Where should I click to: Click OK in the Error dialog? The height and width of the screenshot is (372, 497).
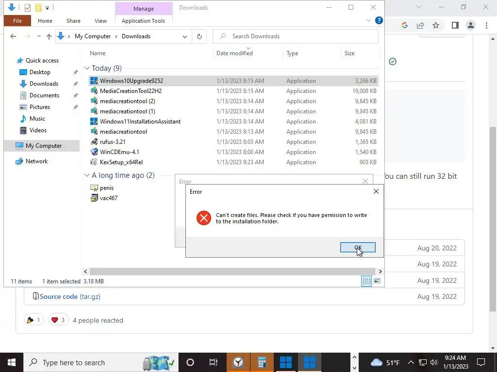click(x=358, y=248)
